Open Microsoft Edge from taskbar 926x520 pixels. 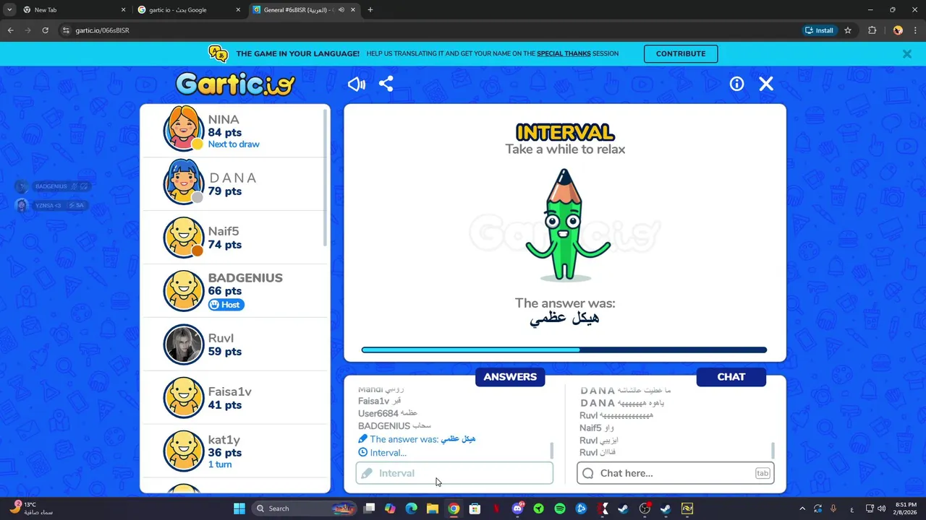click(x=411, y=508)
